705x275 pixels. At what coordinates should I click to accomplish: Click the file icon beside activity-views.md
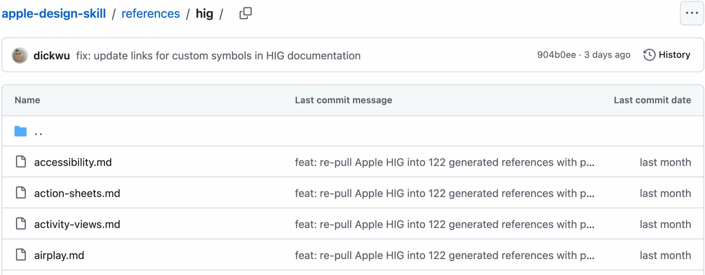coord(21,224)
